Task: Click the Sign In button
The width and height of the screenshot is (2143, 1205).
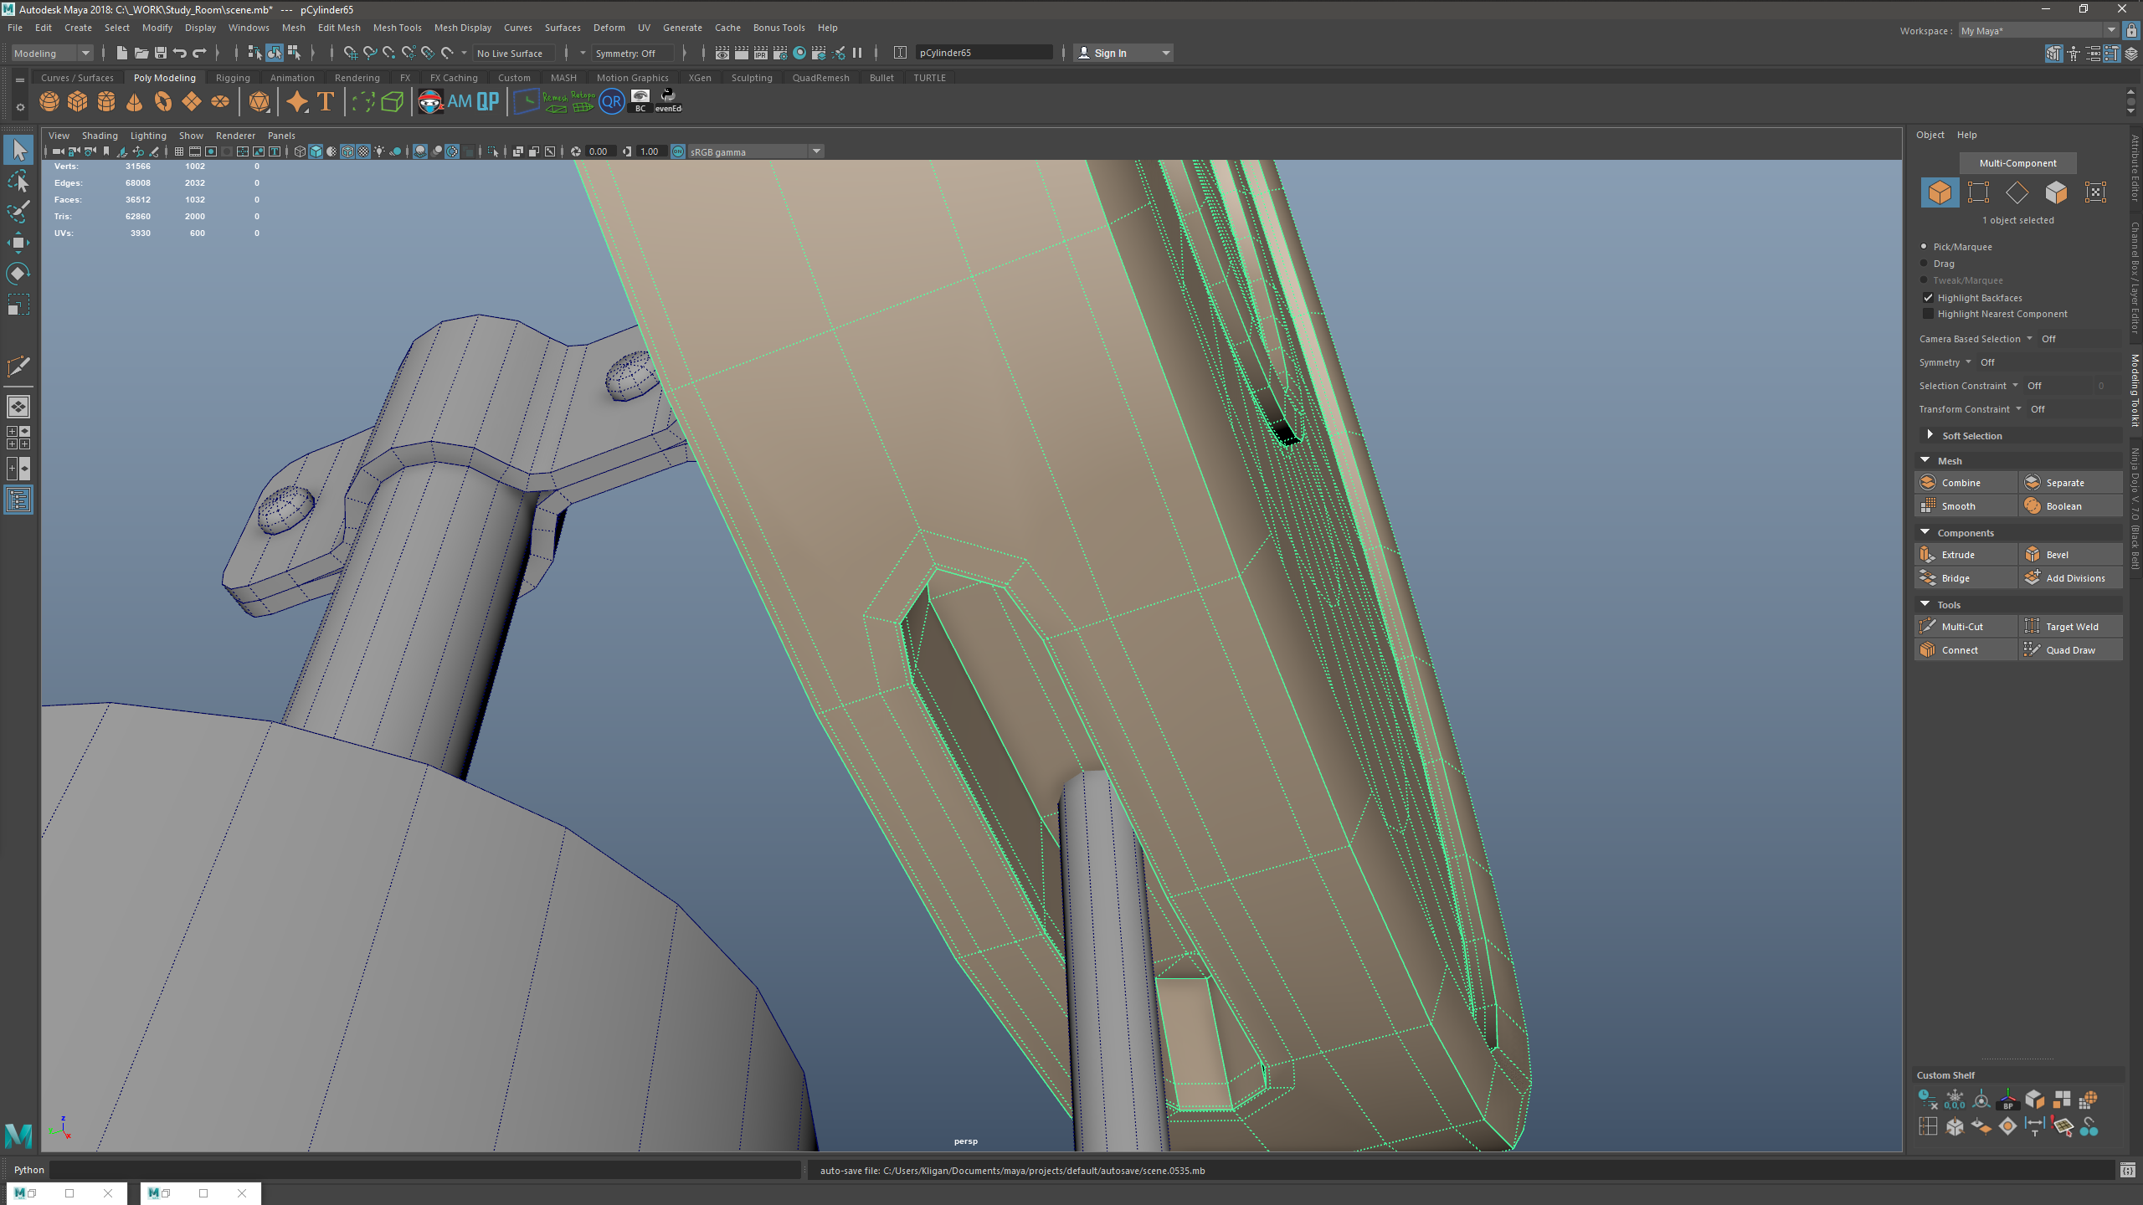Action: coord(1122,53)
